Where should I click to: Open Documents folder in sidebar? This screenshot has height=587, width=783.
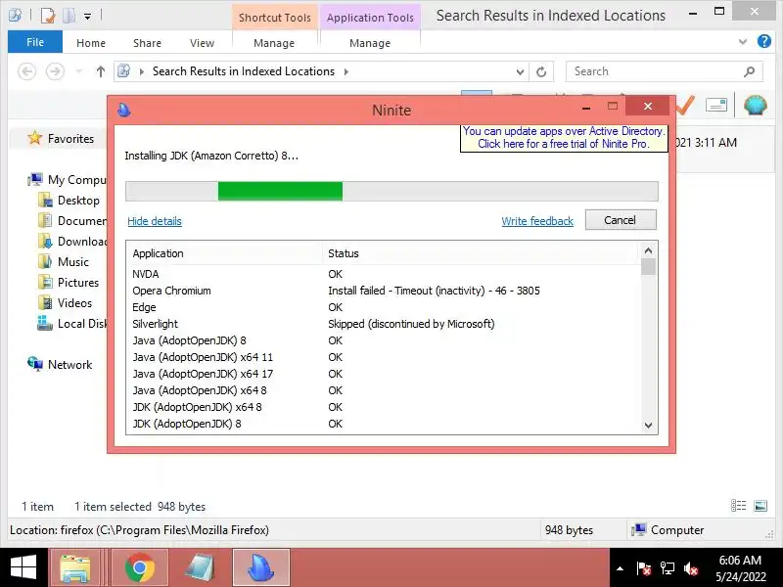[72, 221]
